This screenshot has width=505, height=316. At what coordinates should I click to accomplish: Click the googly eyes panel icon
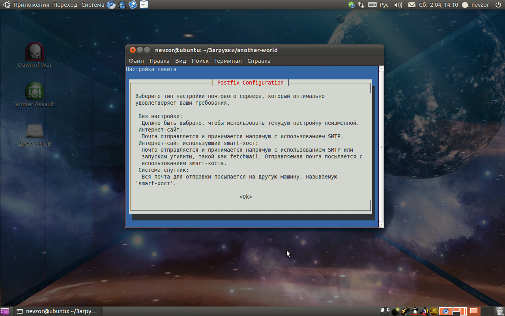point(385,311)
